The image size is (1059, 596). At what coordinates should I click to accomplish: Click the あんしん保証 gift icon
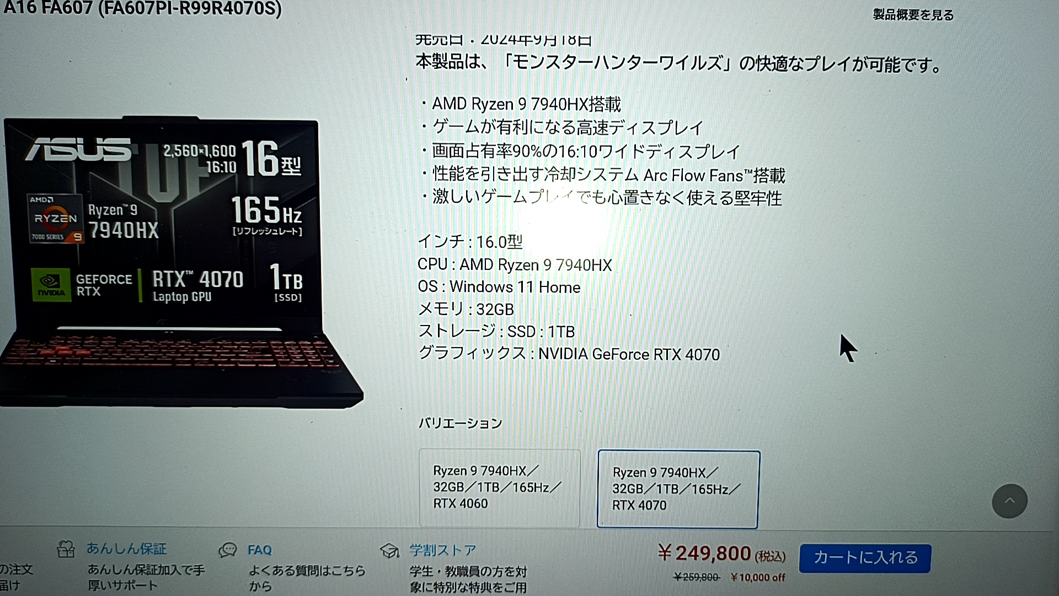point(66,550)
